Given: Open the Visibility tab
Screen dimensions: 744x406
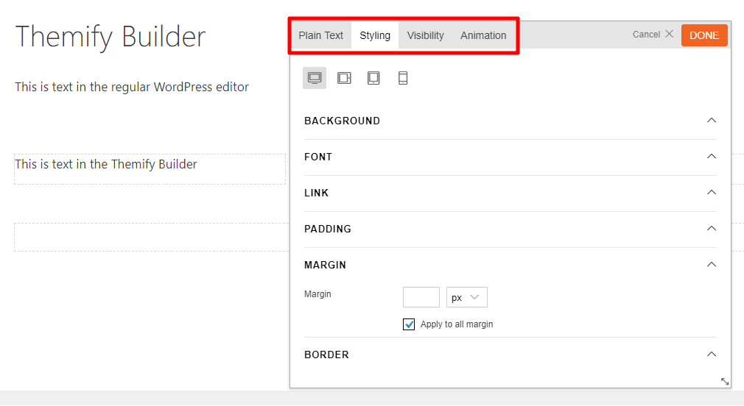Looking at the screenshot, I should [x=425, y=35].
